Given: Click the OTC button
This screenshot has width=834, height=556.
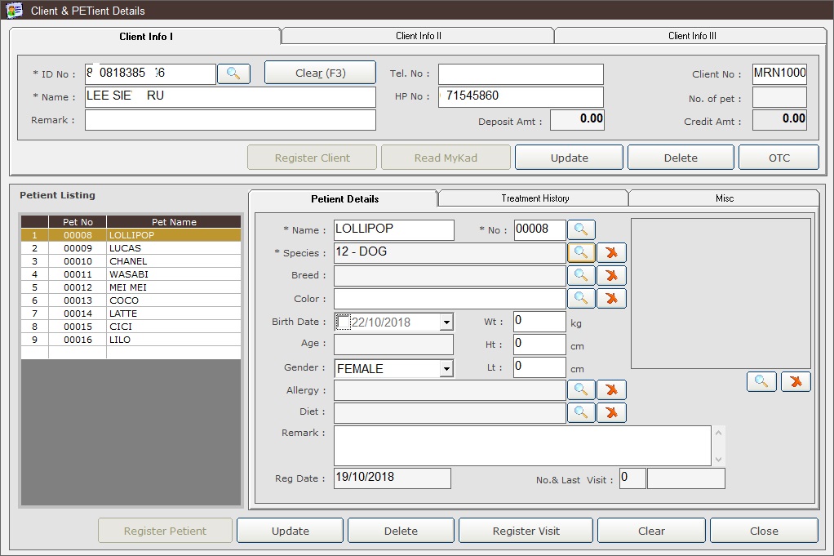Looking at the screenshot, I should coord(779,158).
